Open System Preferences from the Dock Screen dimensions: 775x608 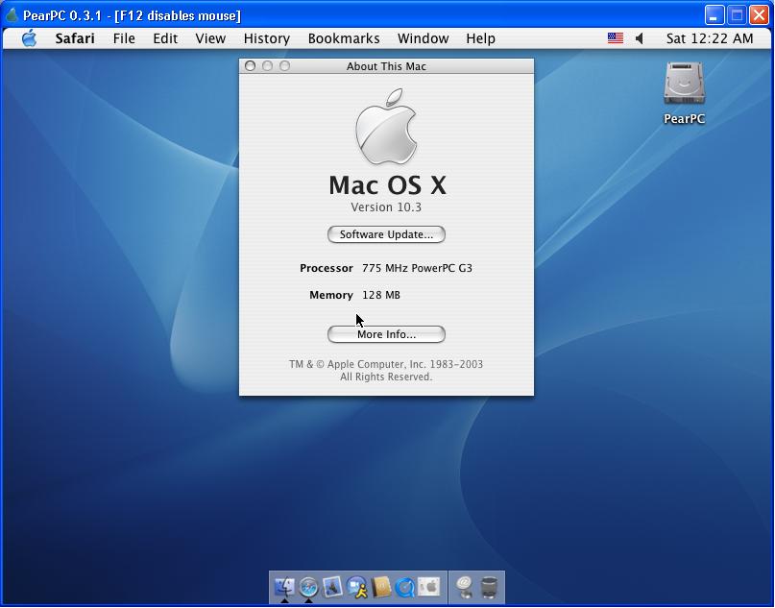click(x=429, y=586)
